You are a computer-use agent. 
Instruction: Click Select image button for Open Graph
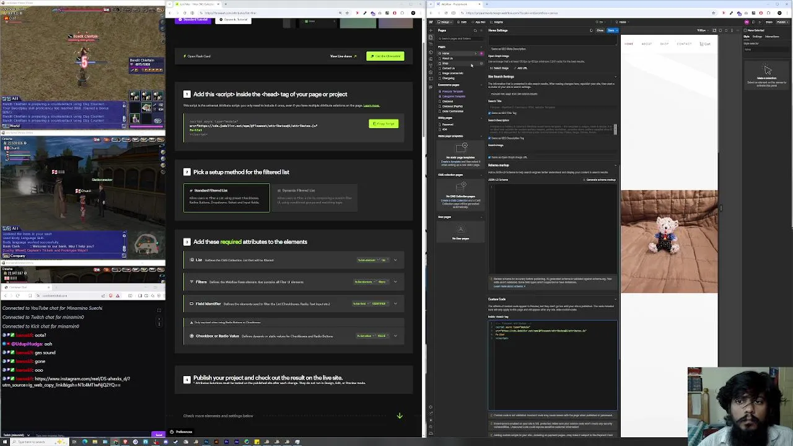(499, 68)
